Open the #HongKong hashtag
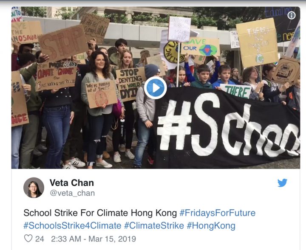 (x=211, y=225)
